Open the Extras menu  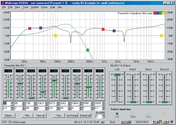44,7
